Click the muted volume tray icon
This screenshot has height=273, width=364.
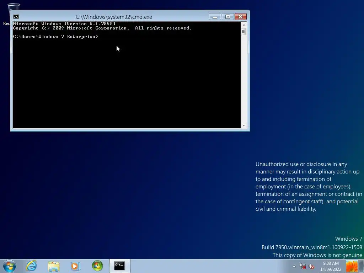[x=311, y=266]
